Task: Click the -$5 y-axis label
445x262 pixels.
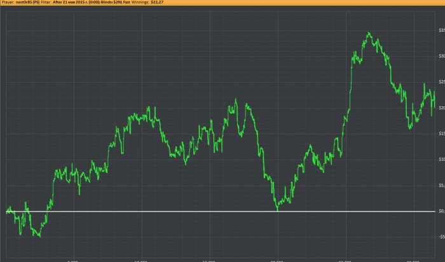Action: point(442,237)
